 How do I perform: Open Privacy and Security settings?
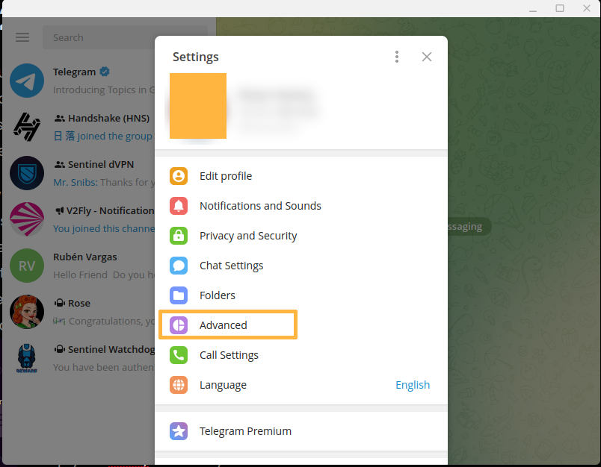[x=301, y=236]
